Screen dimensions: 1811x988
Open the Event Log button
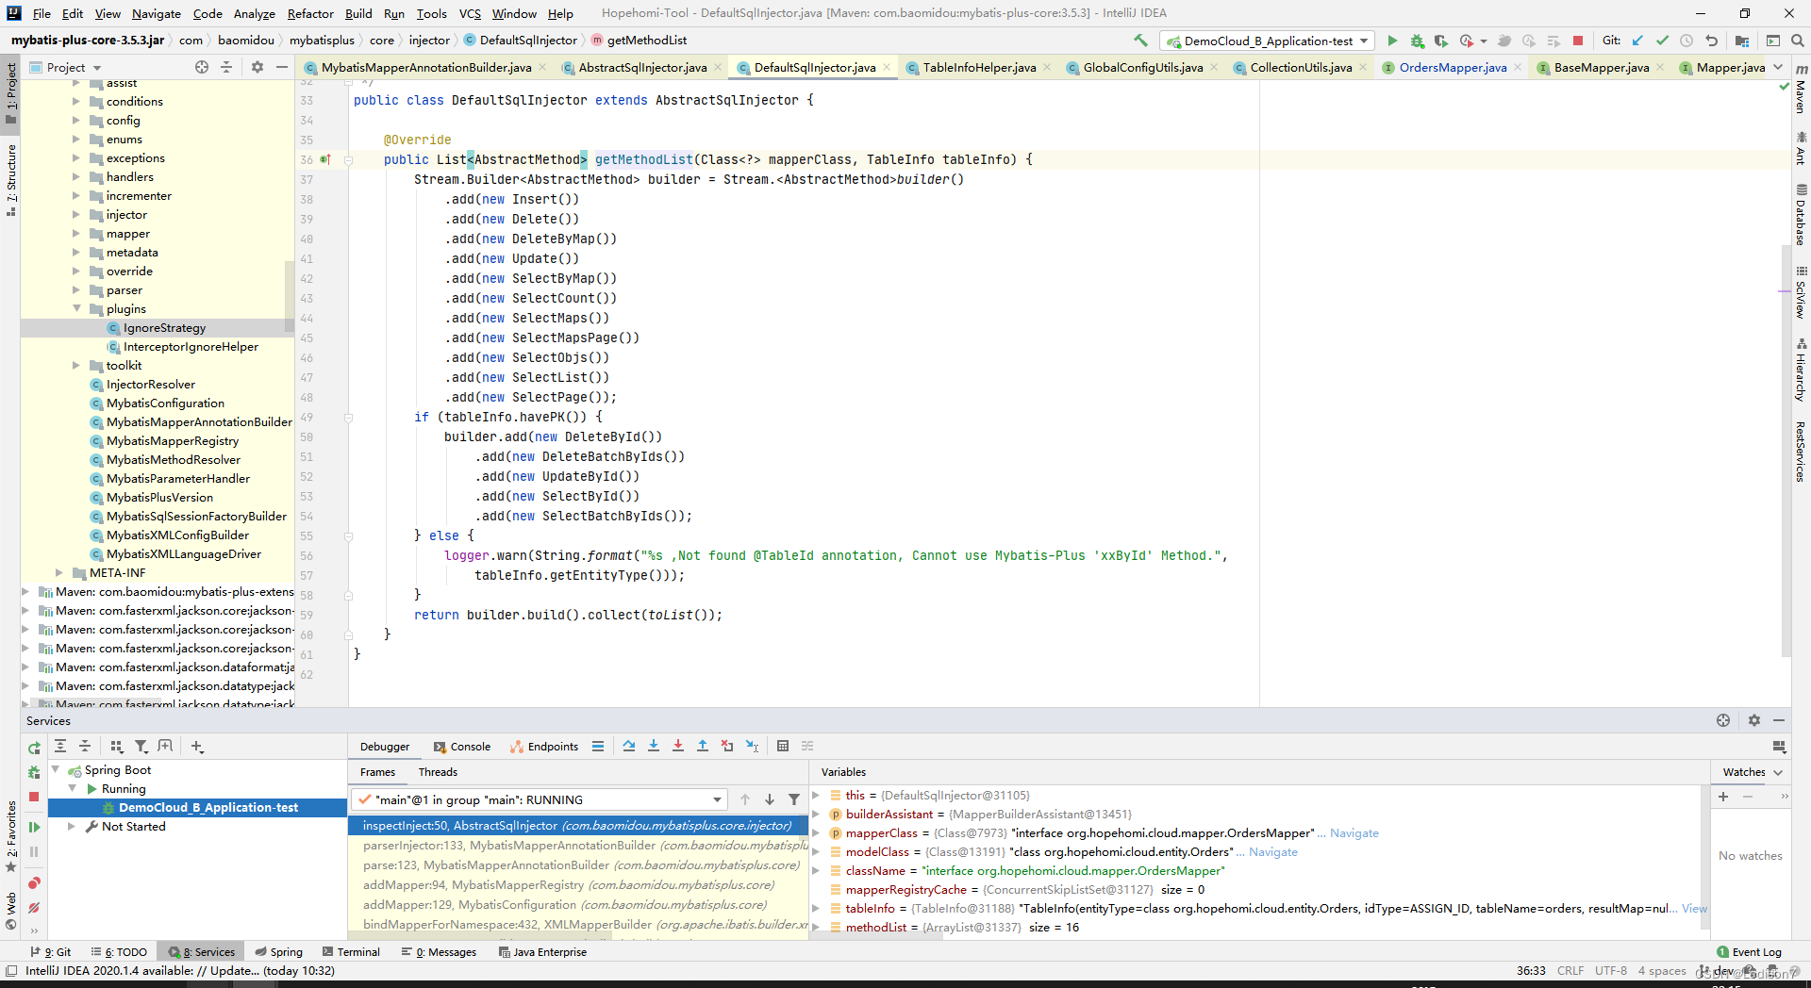click(x=1750, y=952)
